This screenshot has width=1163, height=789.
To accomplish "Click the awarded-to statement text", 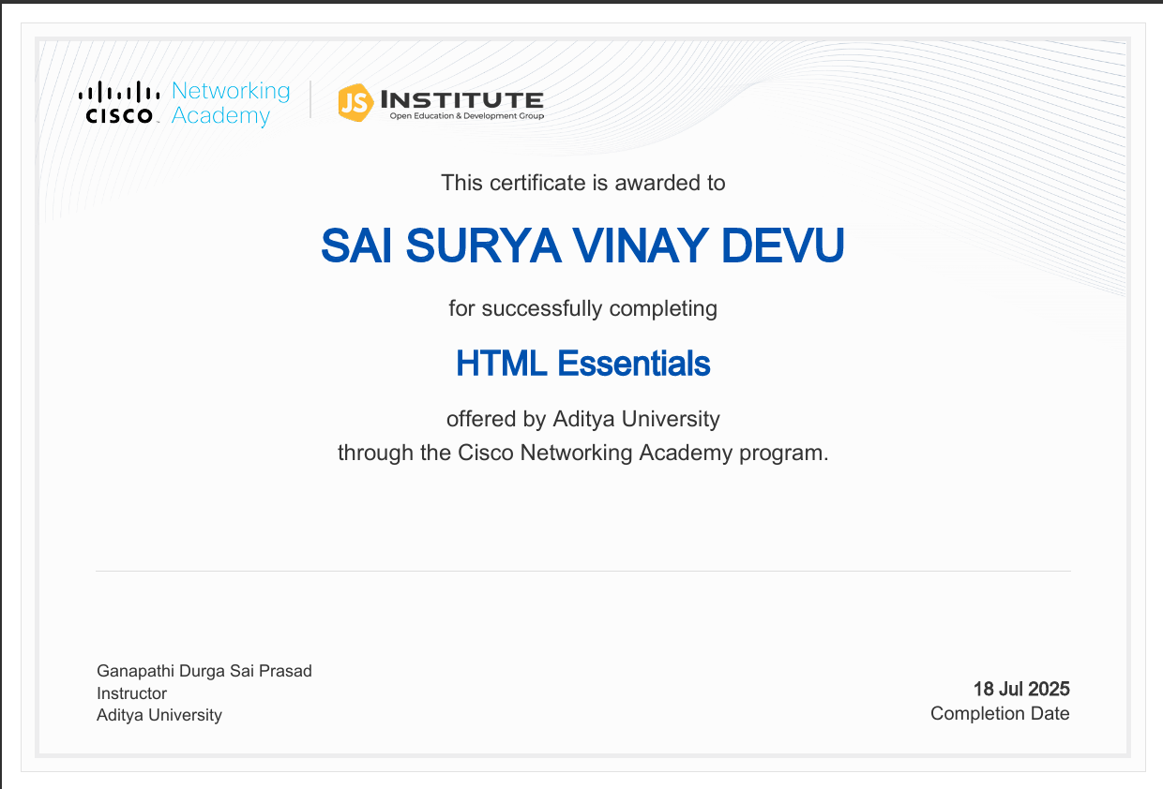I will pos(582,183).
